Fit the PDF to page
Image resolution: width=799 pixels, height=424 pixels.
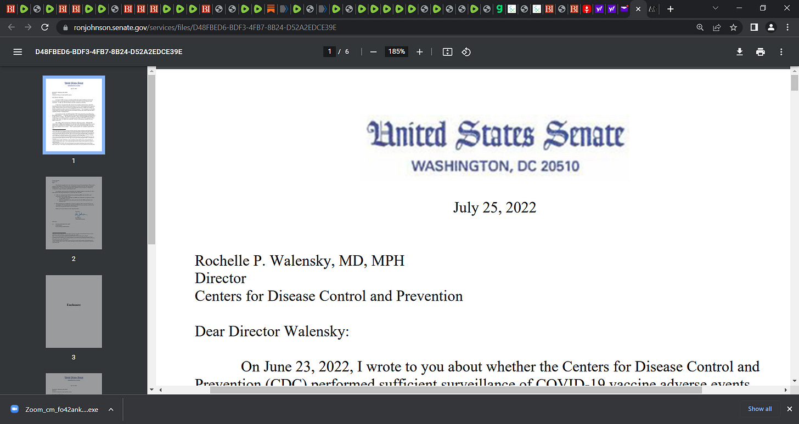tap(447, 51)
